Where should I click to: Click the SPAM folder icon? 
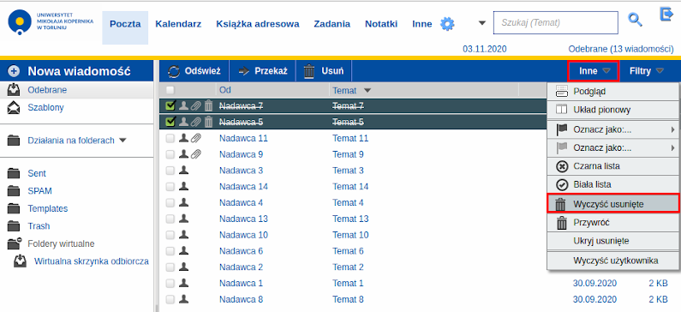[14, 191]
